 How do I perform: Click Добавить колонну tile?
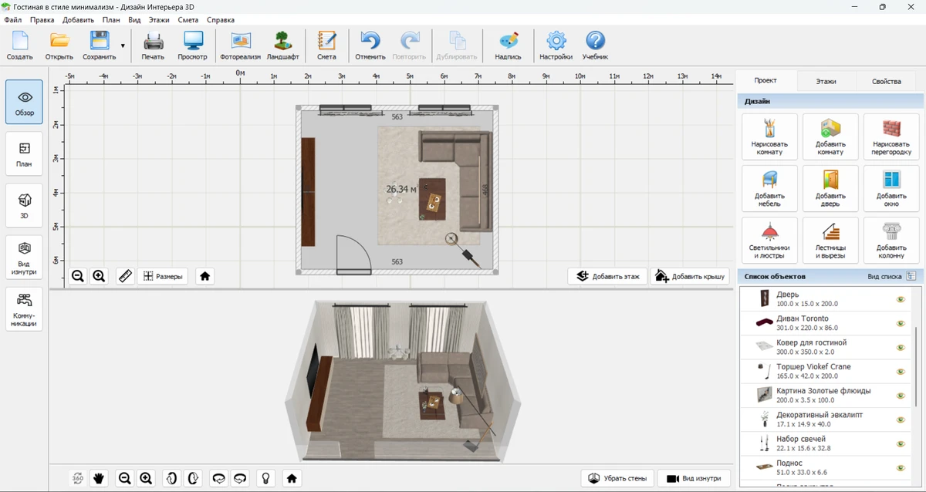click(x=891, y=240)
